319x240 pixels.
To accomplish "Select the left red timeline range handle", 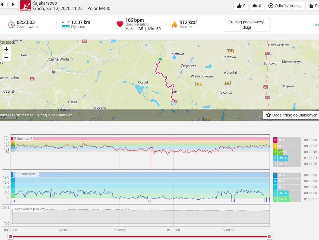I will coord(10,236).
